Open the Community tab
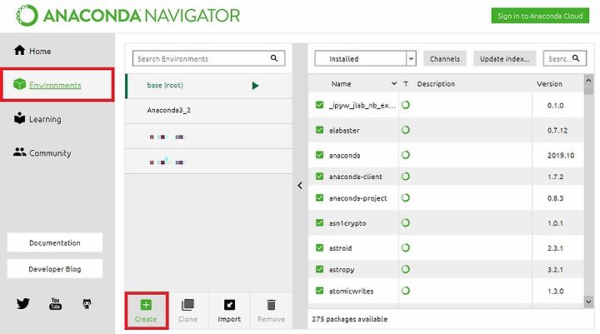 click(x=42, y=153)
